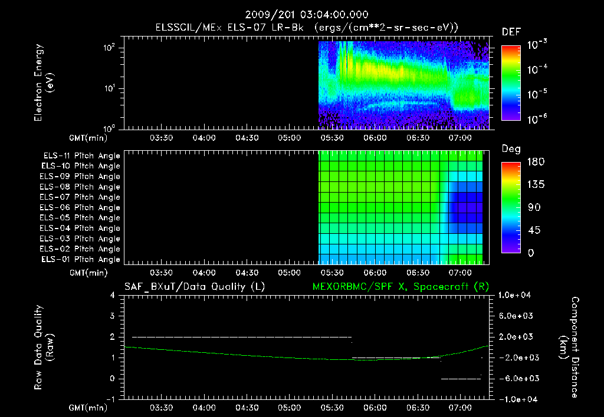604x417 pixels.
Task: Click the 3 tick on Raw Data Quality axis
Action: pyautogui.click(x=113, y=316)
